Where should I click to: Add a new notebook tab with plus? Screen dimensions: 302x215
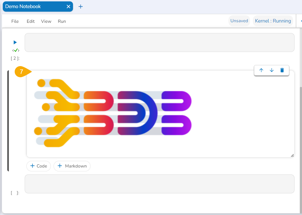click(x=80, y=7)
